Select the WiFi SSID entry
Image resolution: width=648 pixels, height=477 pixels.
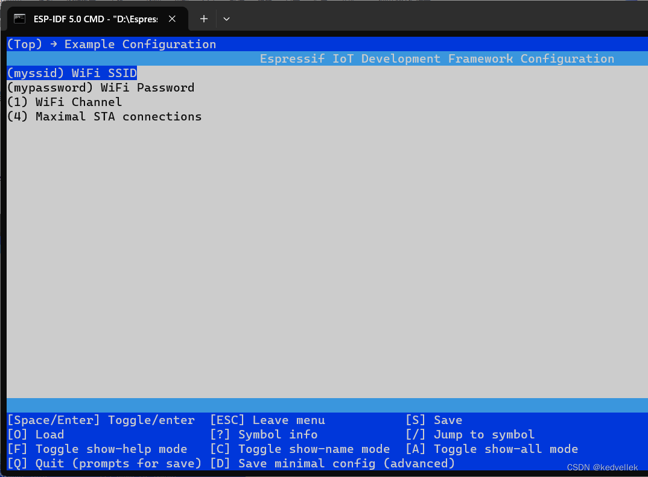(x=72, y=72)
